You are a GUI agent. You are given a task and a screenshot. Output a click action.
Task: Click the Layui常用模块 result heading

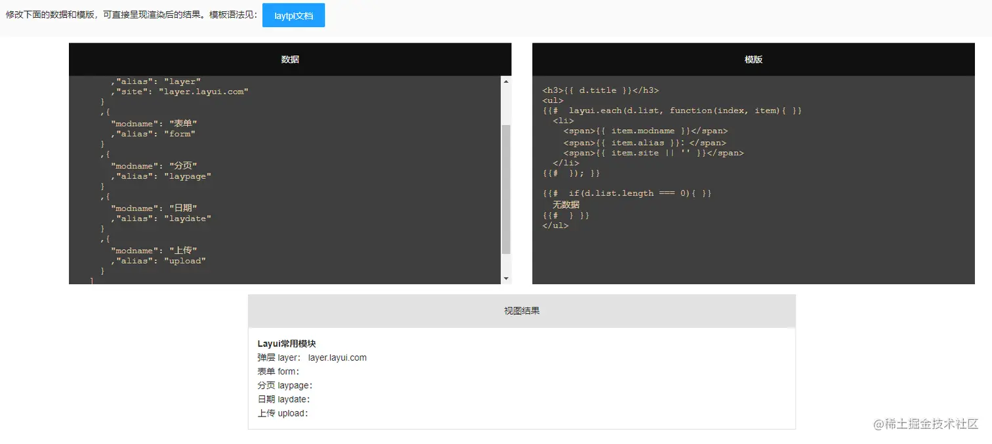click(x=287, y=344)
